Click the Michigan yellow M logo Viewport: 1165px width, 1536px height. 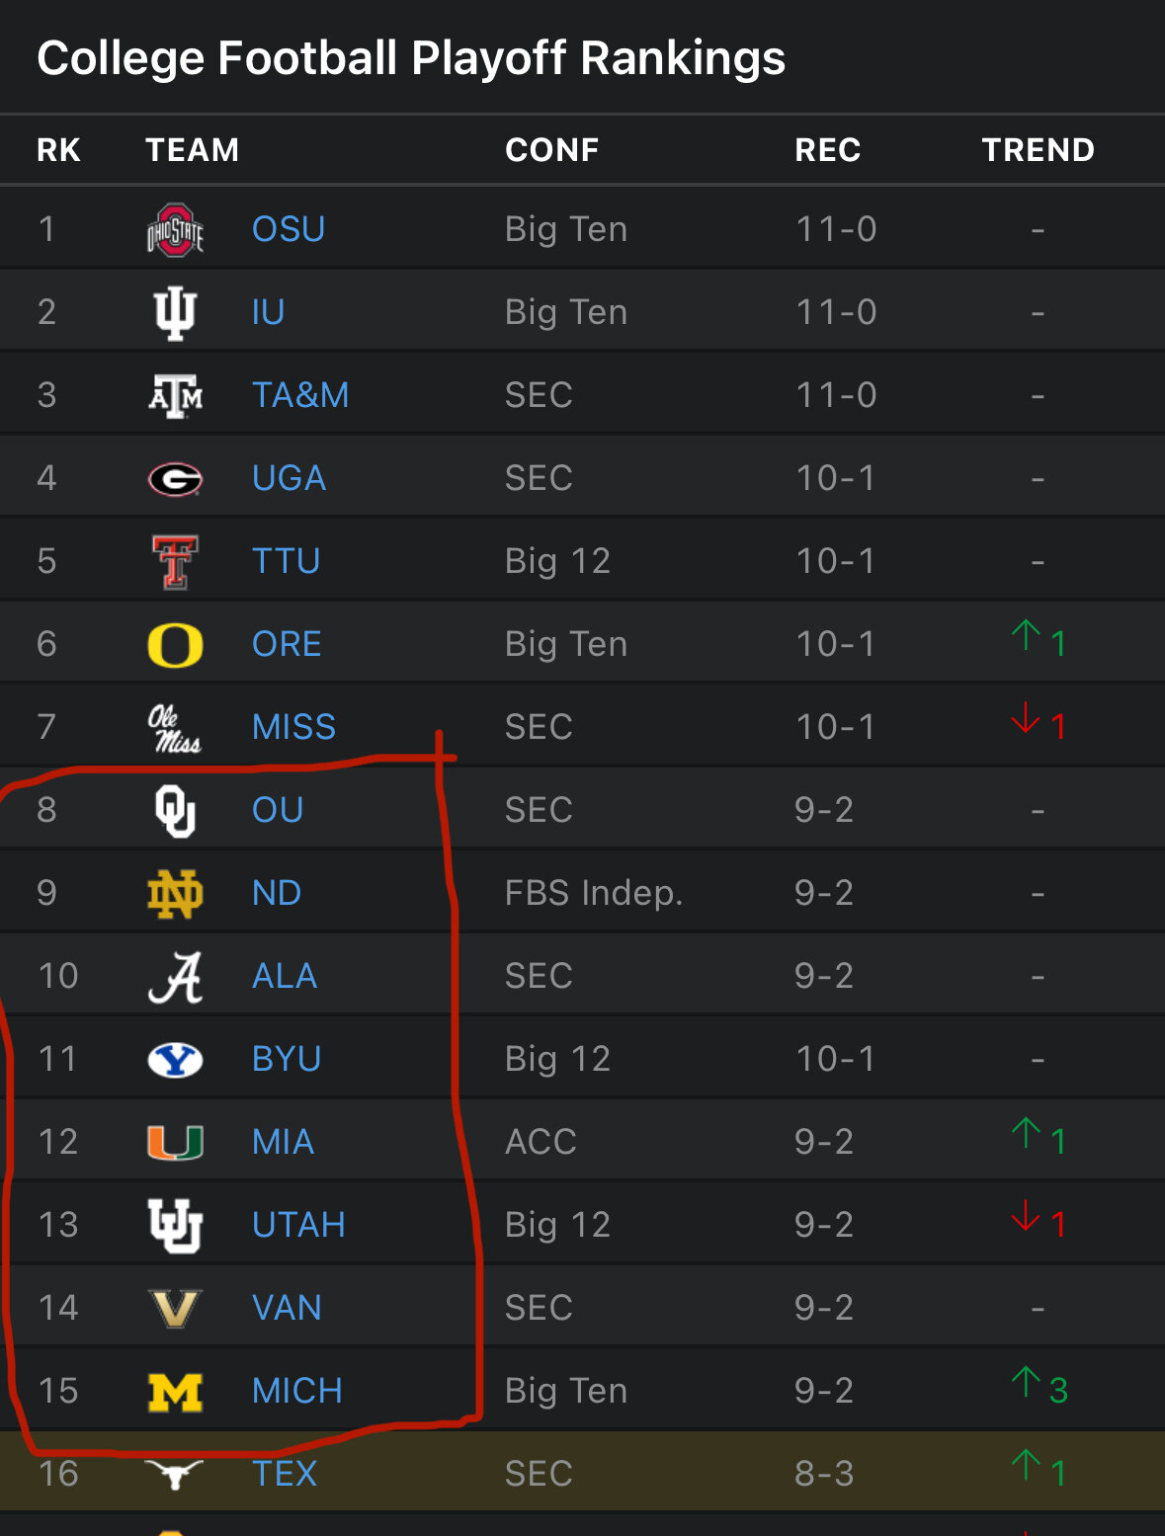click(175, 1392)
